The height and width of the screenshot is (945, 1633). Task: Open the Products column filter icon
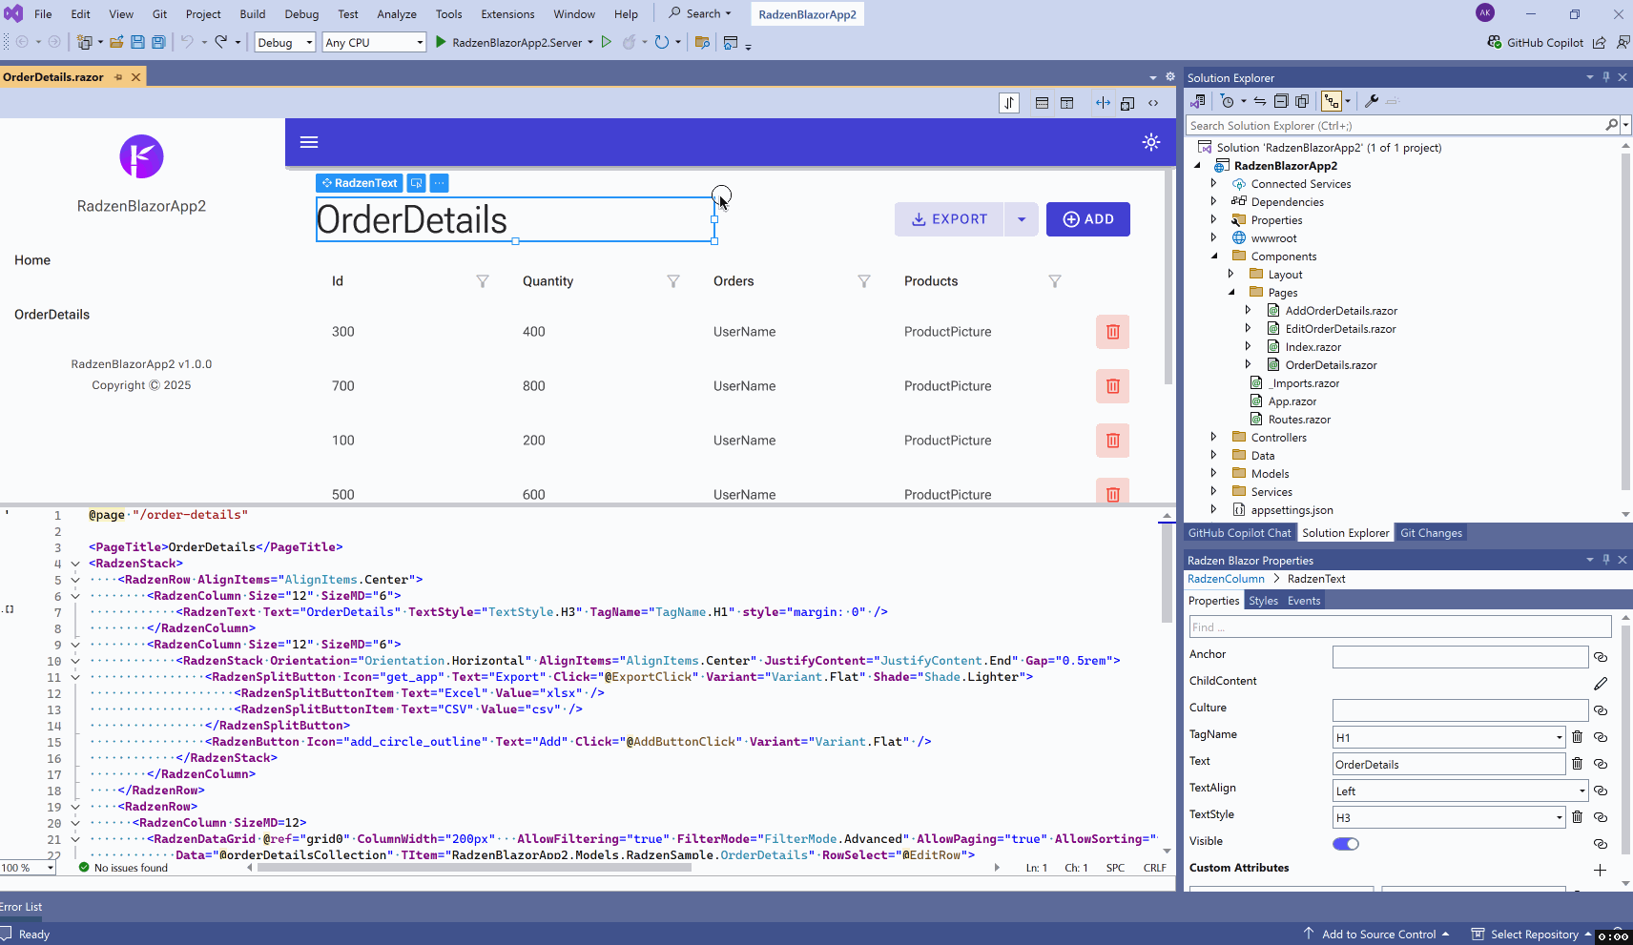1055,281
